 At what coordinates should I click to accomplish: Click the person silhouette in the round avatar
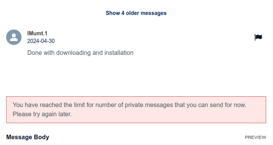tap(14, 37)
